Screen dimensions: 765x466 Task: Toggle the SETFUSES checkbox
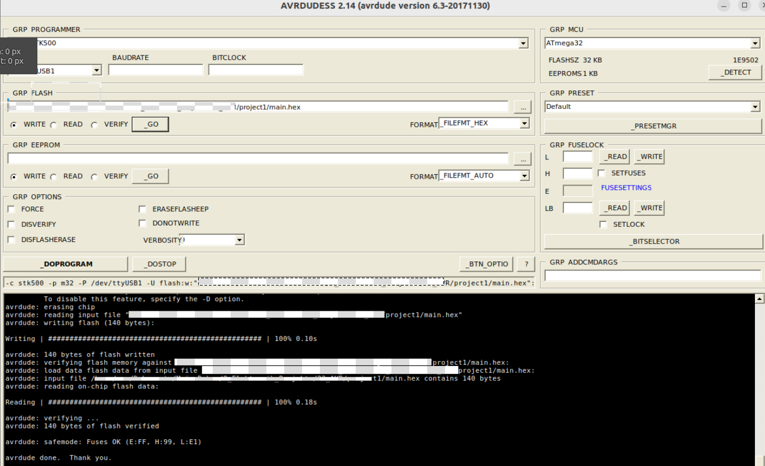point(601,173)
